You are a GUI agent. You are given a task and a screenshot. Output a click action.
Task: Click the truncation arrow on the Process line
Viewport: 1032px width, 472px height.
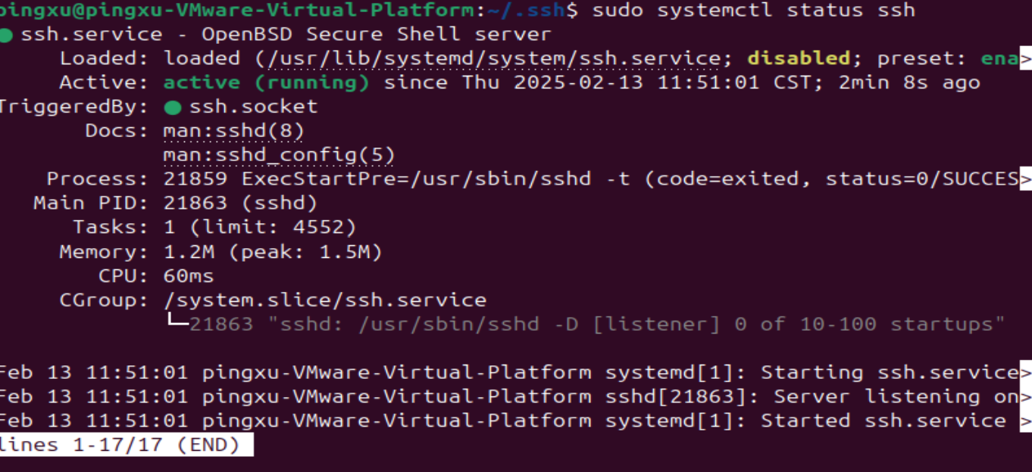(x=1026, y=180)
